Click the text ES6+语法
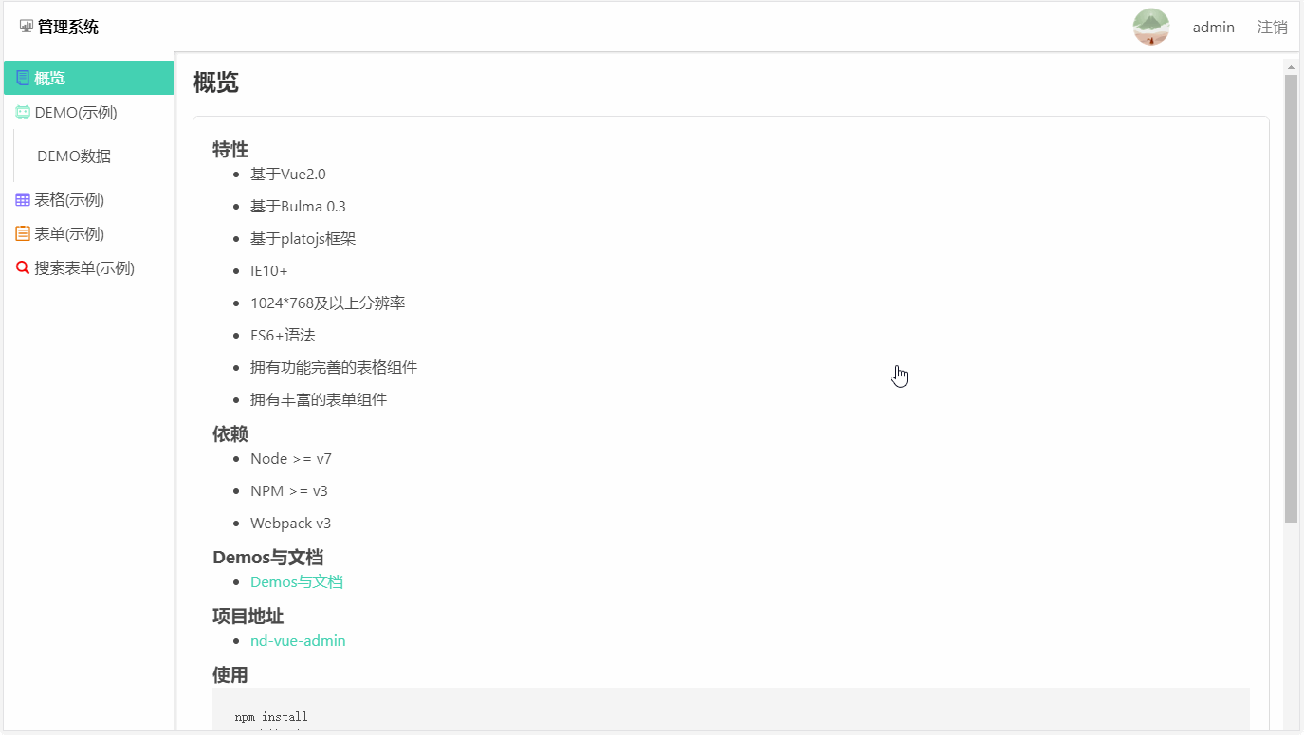The height and width of the screenshot is (735, 1304). 283,335
